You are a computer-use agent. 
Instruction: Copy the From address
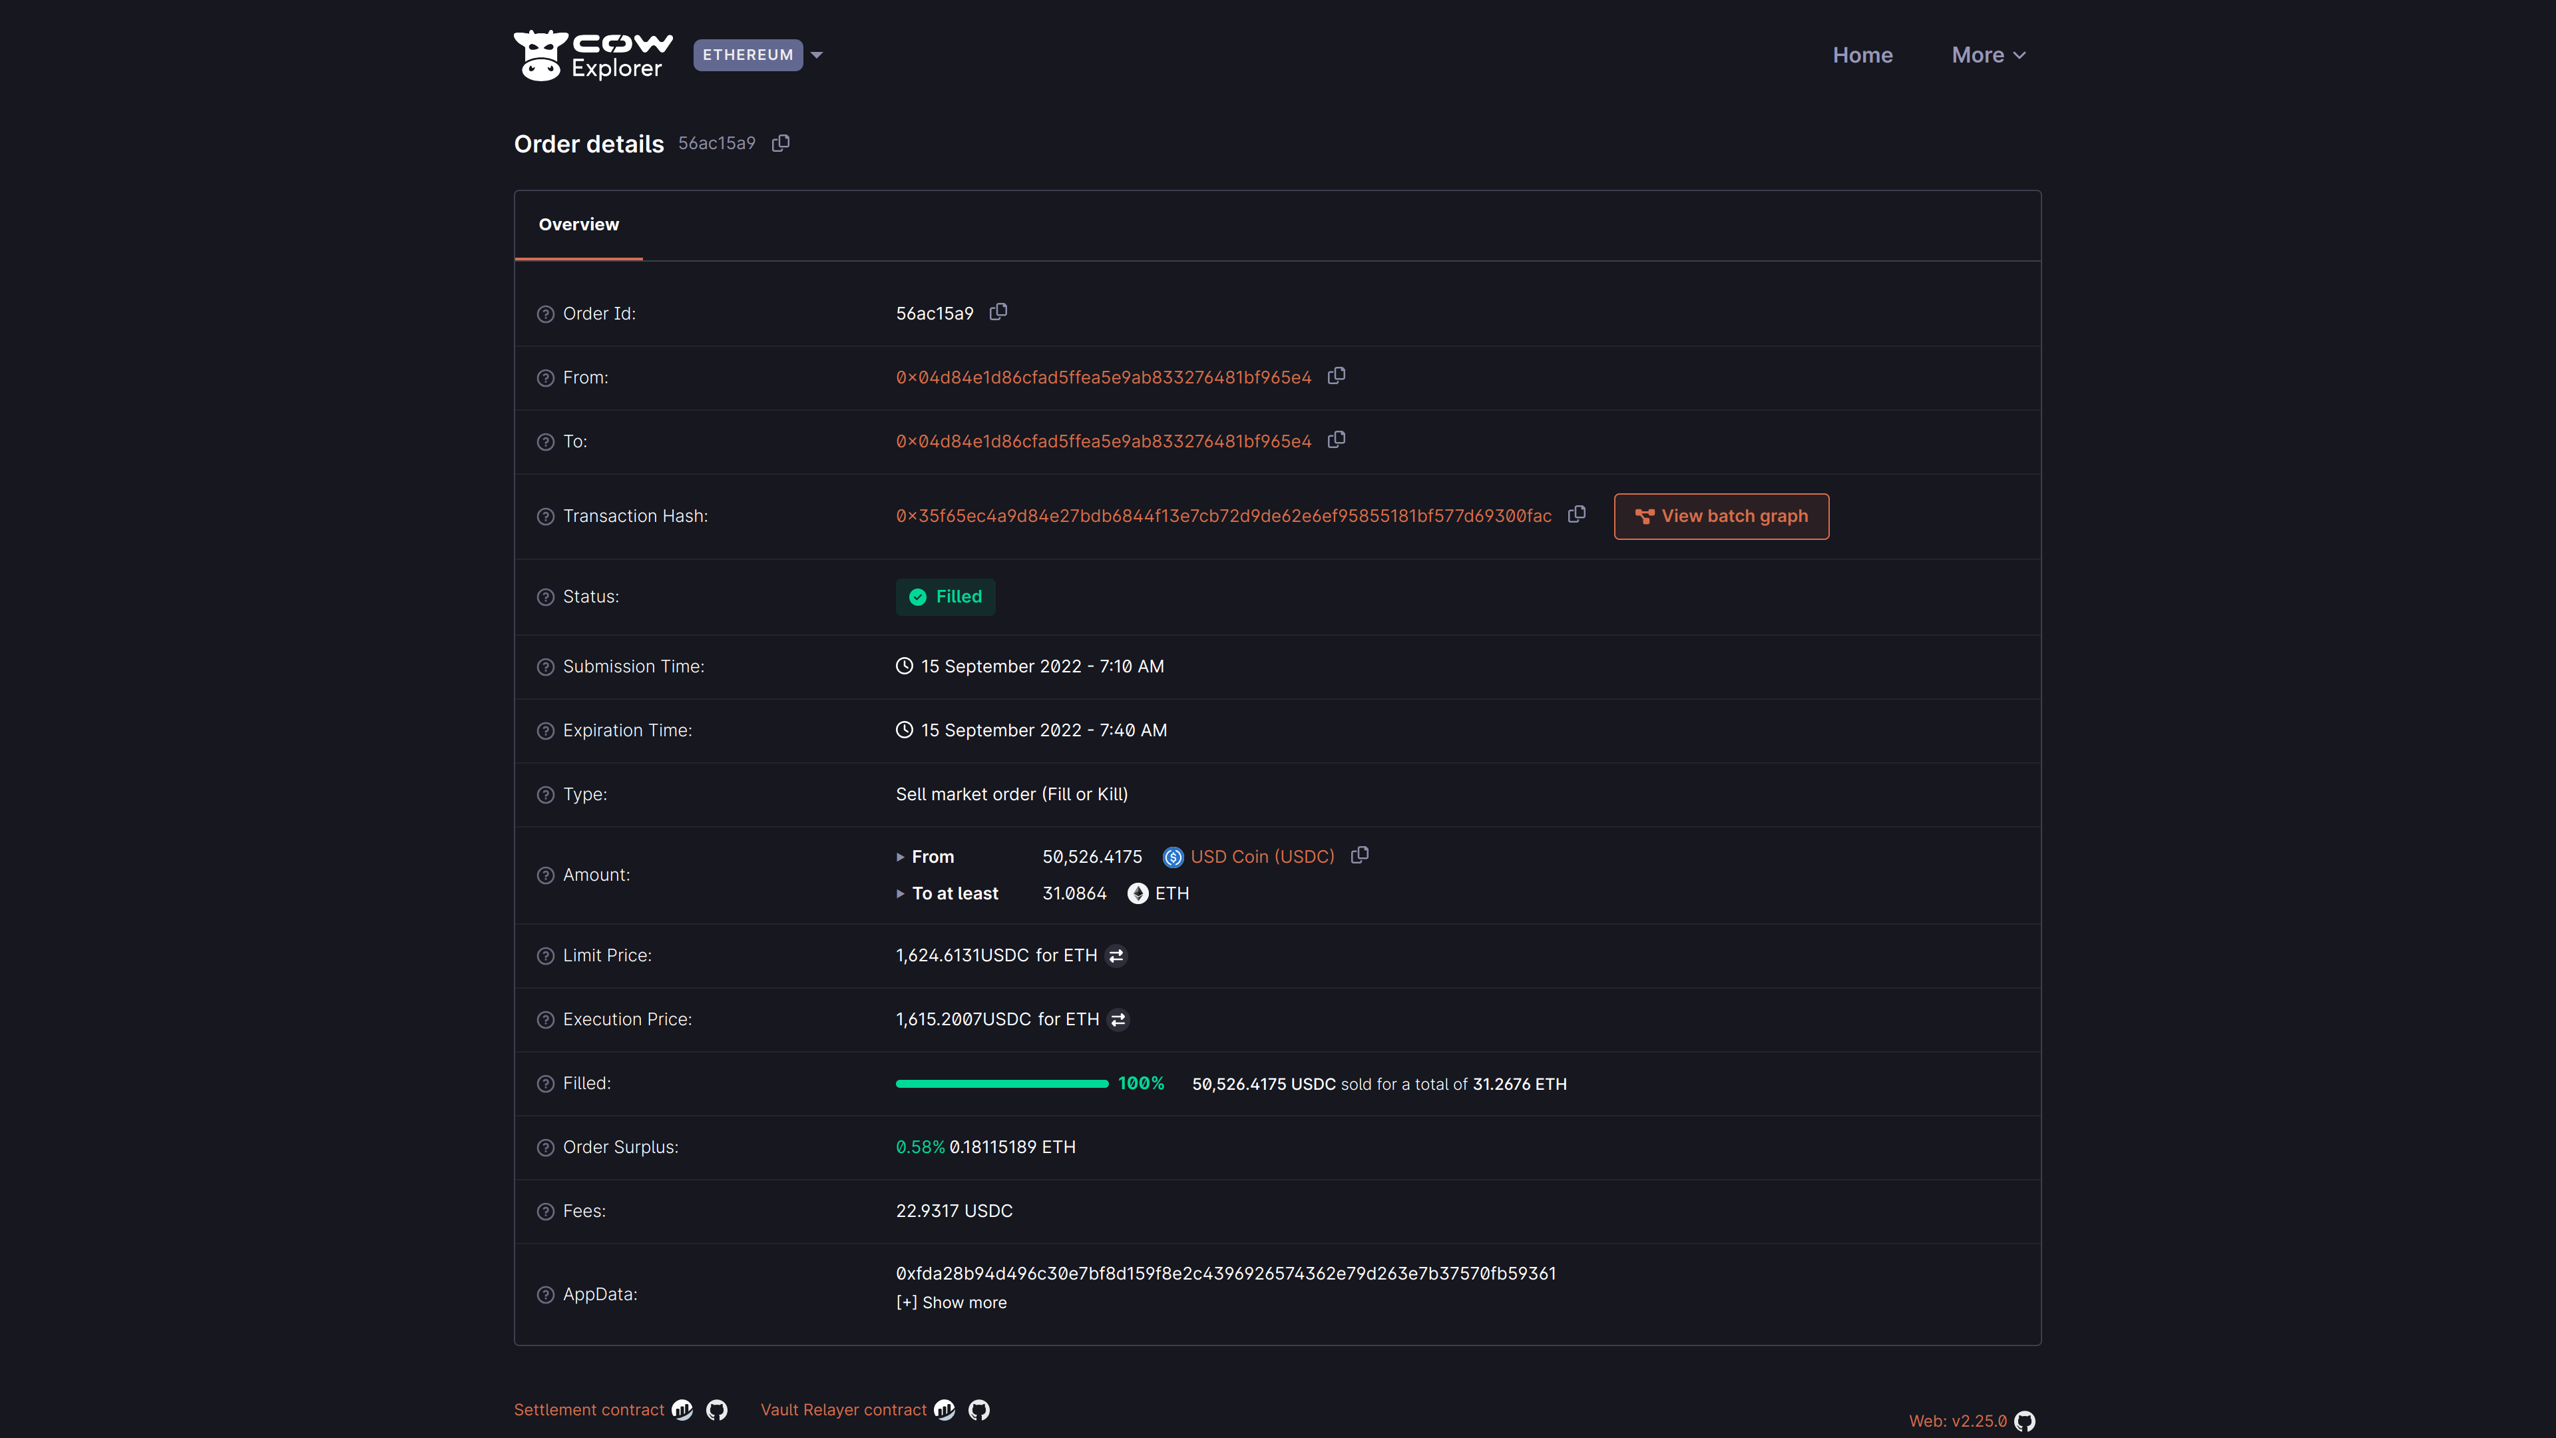(1337, 376)
